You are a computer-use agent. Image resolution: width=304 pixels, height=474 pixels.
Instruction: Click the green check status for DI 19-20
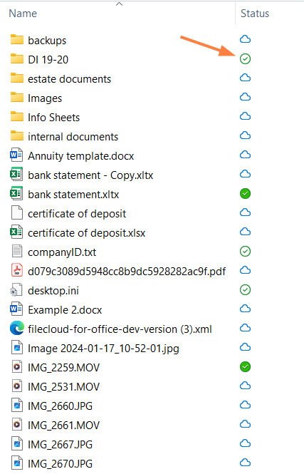tap(245, 58)
